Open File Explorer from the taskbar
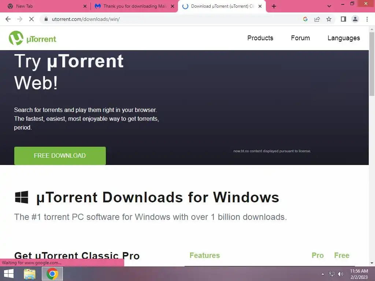This screenshot has height=281, width=375. (x=30, y=274)
